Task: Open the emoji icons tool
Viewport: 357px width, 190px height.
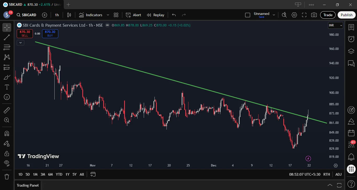Action: point(7,97)
